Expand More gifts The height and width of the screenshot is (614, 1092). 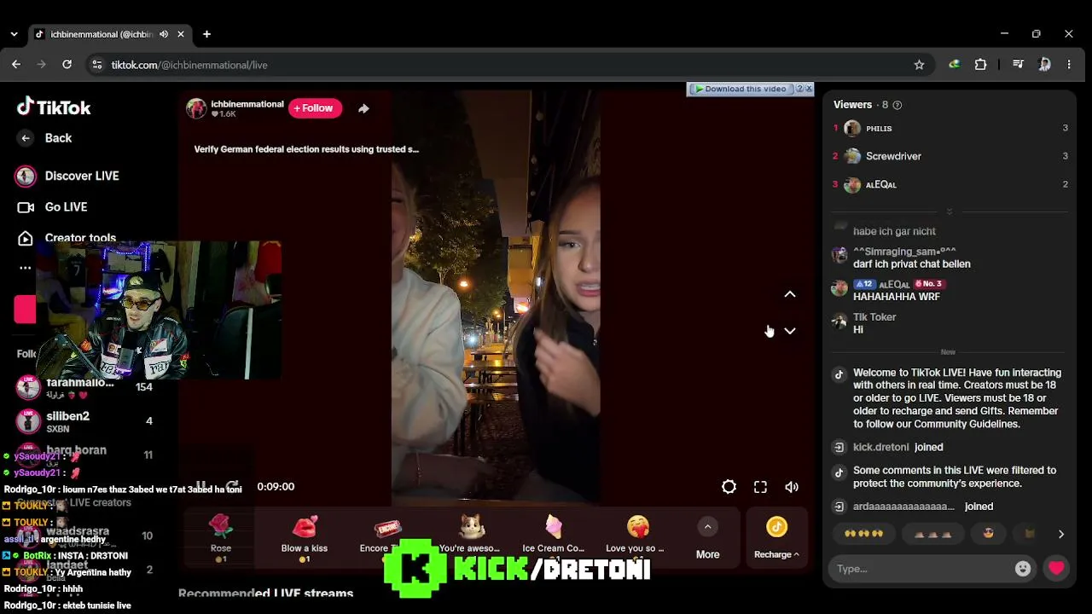point(707,539)
